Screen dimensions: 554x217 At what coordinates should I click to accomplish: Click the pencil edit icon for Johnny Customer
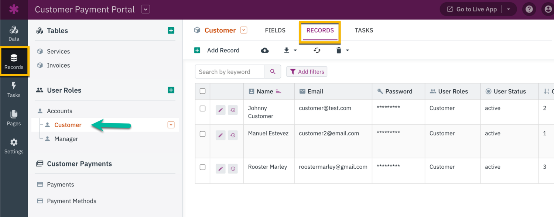pos(220,110)
